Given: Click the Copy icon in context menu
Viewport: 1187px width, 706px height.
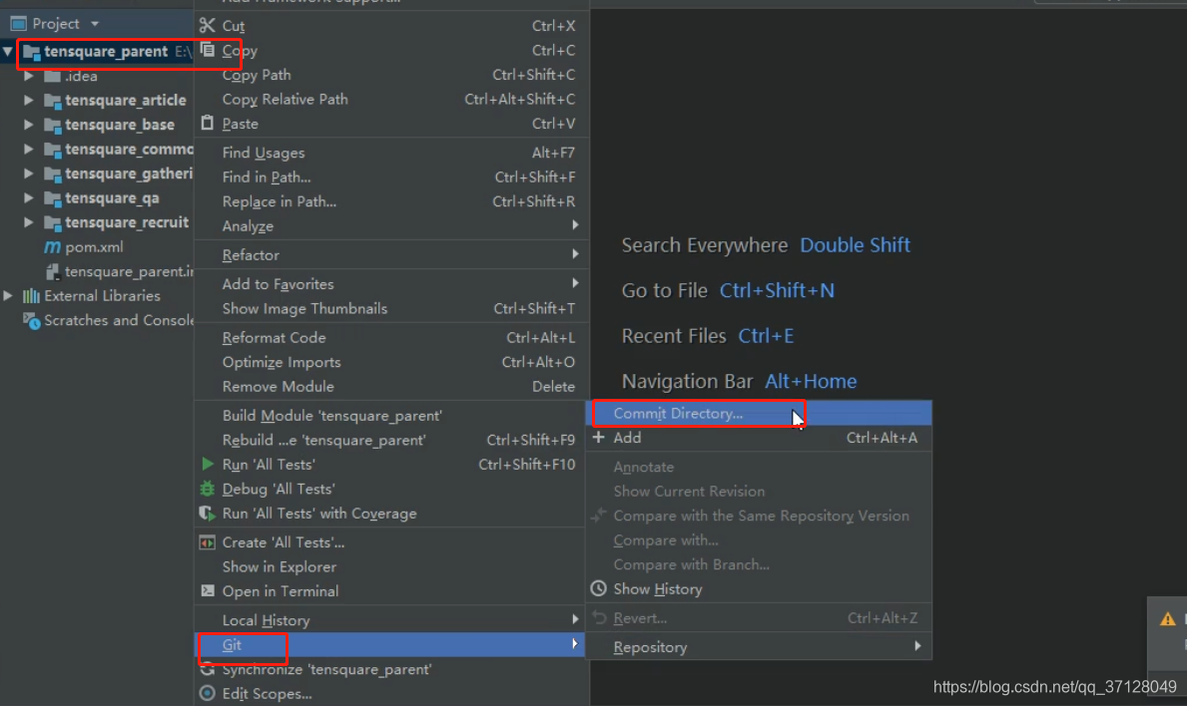Looking at the screenshot, I should [208, 49].
